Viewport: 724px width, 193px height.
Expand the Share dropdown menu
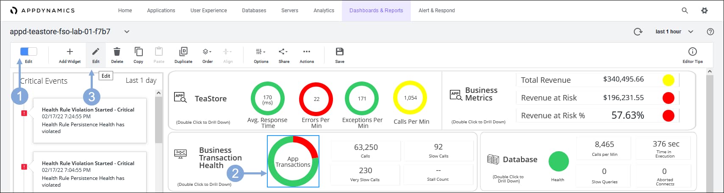[283, 52]
